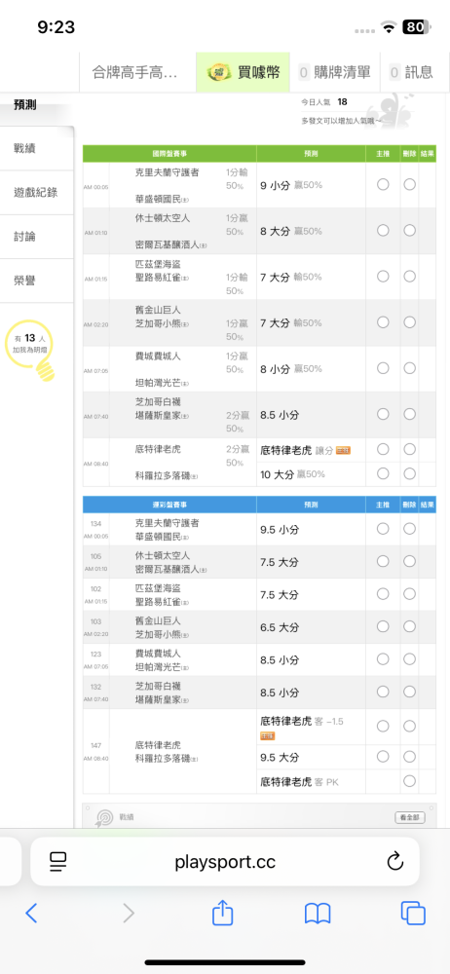Tap playsport.cc address field

(225, 862)
